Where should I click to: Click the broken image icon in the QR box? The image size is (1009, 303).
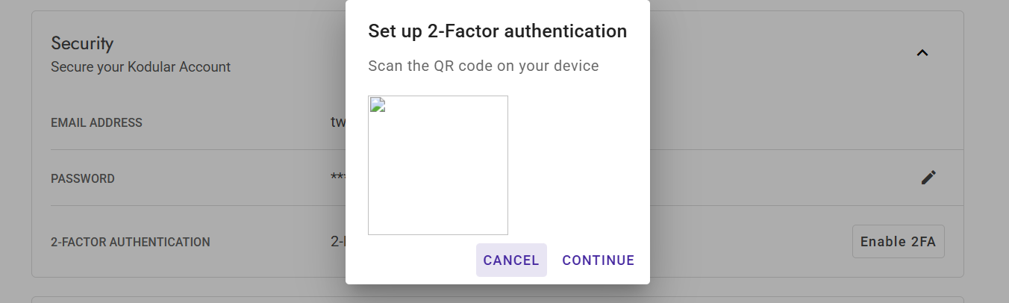point(377,104)
